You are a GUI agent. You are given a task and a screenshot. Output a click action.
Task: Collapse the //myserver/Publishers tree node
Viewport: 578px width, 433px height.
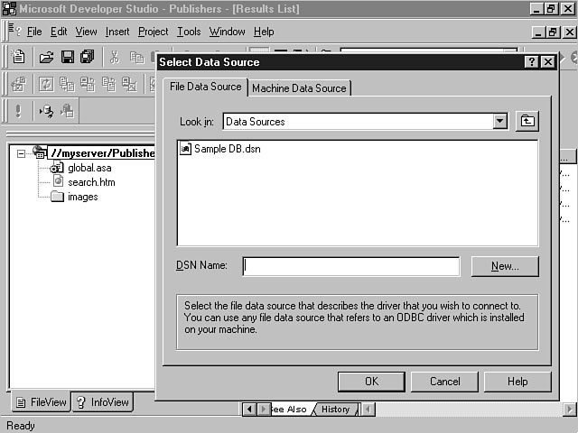click(x=22, y=153)
